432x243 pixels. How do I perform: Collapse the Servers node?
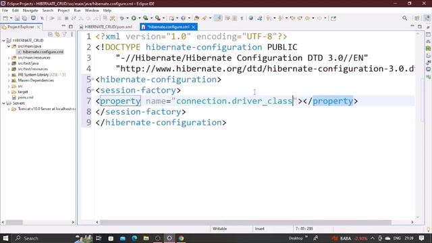pos(3,103)
